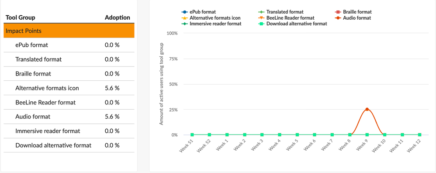Click the green data point at Week 51

pyautogui.click(x=192, y=135)
